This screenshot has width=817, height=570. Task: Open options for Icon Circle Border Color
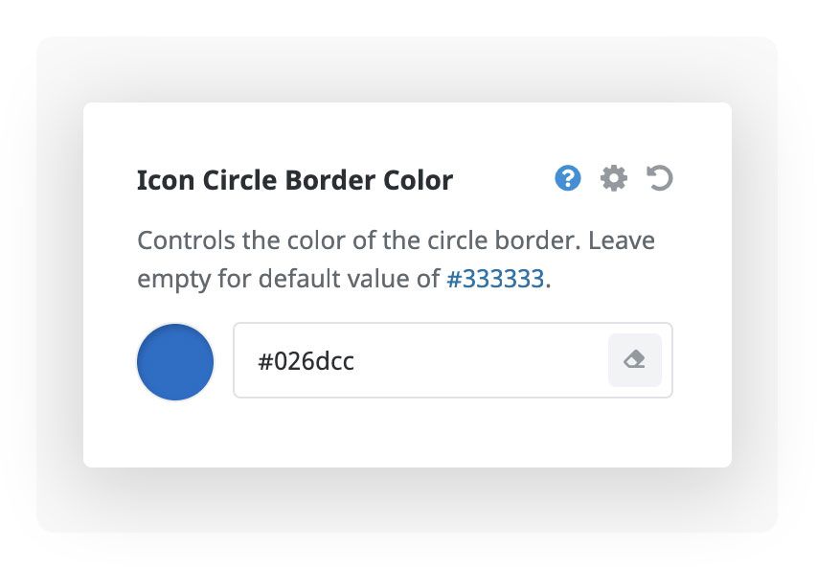pos(614,178)
